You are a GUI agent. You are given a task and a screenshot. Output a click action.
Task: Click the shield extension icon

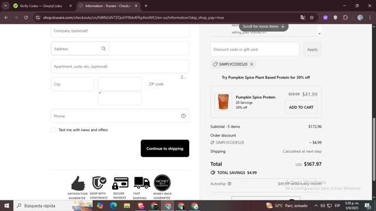pyautogui.click(x=335, y=18)
